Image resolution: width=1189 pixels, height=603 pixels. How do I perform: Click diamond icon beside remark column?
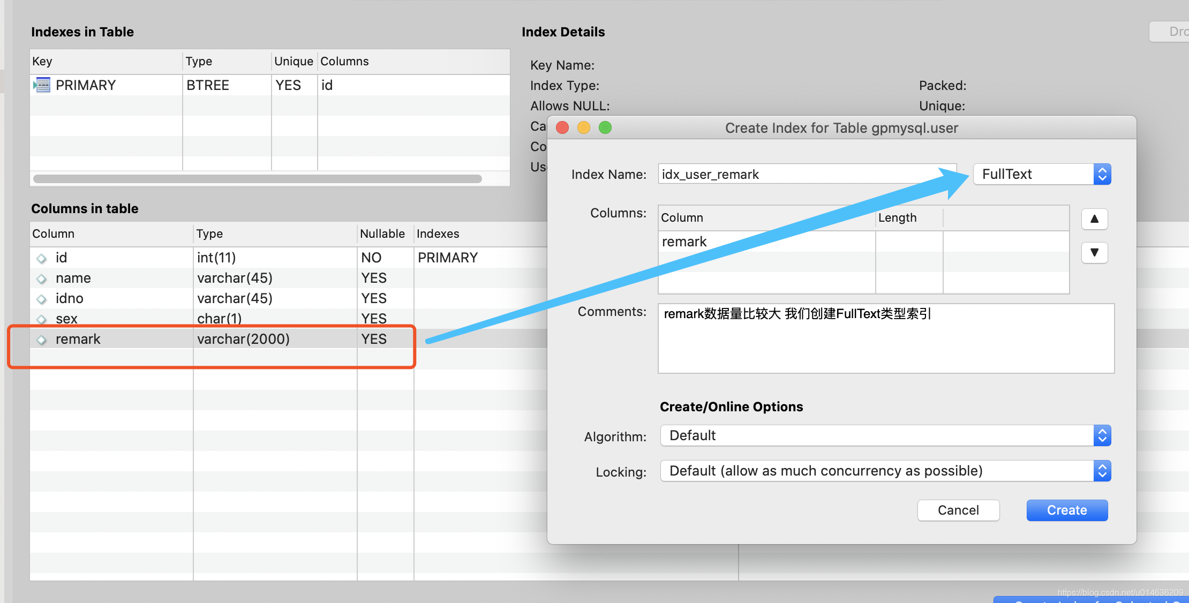point(41,340)
